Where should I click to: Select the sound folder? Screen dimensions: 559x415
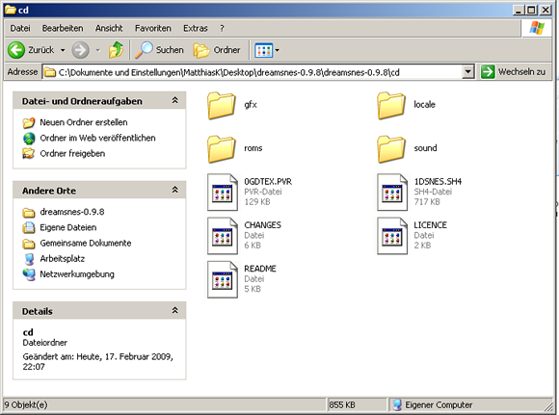click(407, 148)
